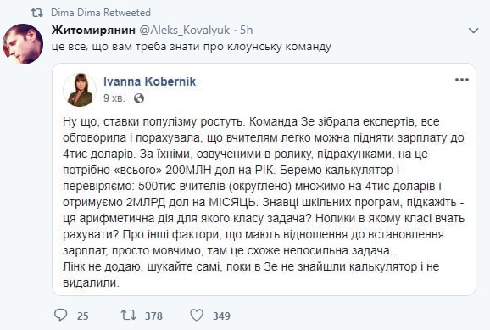This screenshot has width=490, height=330.
Task: Like the tweet with the heart icon
Action: [x=197, y=315]
